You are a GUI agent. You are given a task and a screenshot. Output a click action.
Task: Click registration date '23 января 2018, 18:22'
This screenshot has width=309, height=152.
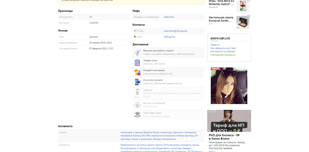coord(100,43)
